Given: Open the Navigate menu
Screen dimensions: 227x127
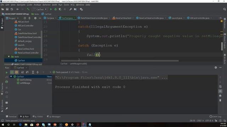Looking at the screenshot, I should (x=21, y=5).
